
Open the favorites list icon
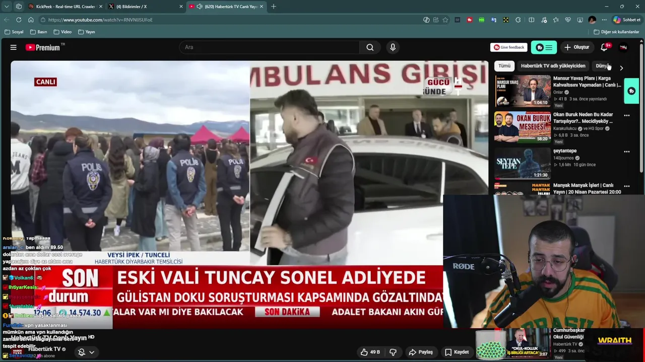coord(556,20)
